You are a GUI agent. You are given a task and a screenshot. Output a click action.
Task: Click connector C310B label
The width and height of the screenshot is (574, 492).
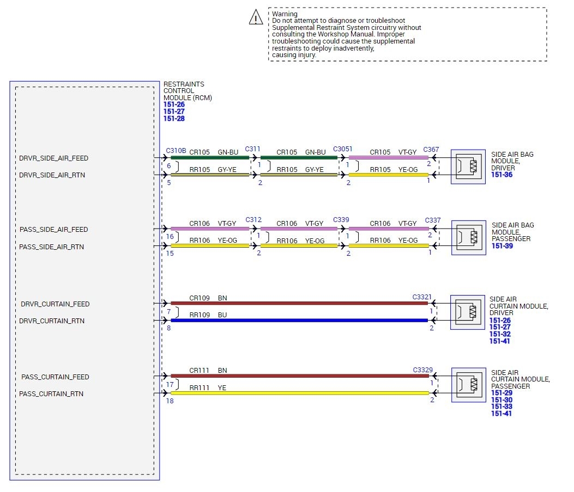(x=176, y=151)
